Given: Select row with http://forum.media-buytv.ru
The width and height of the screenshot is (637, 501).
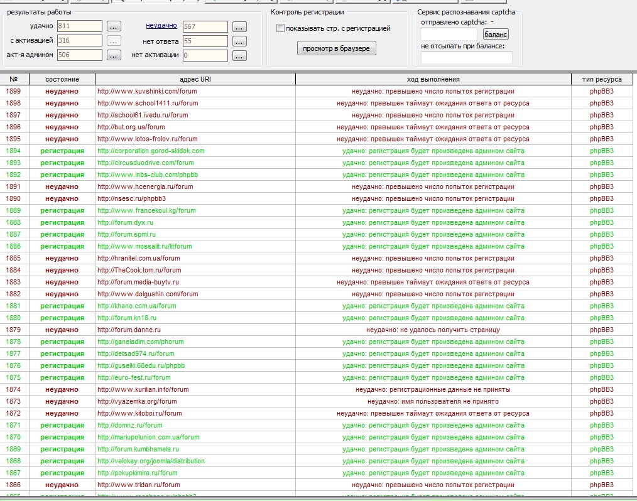Looking at the screenshot, I should 317,282.
